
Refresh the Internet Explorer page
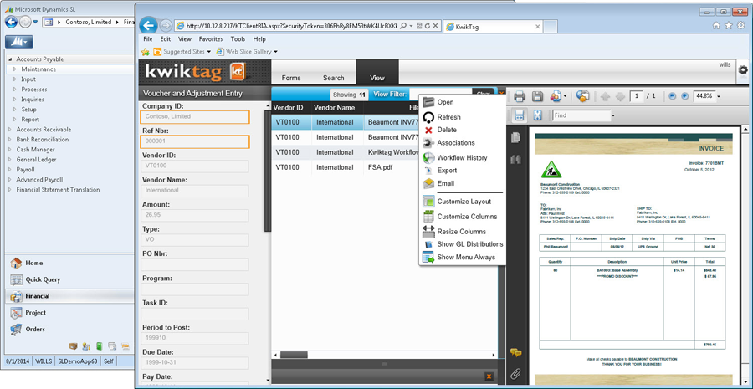[x=428, y=26]
